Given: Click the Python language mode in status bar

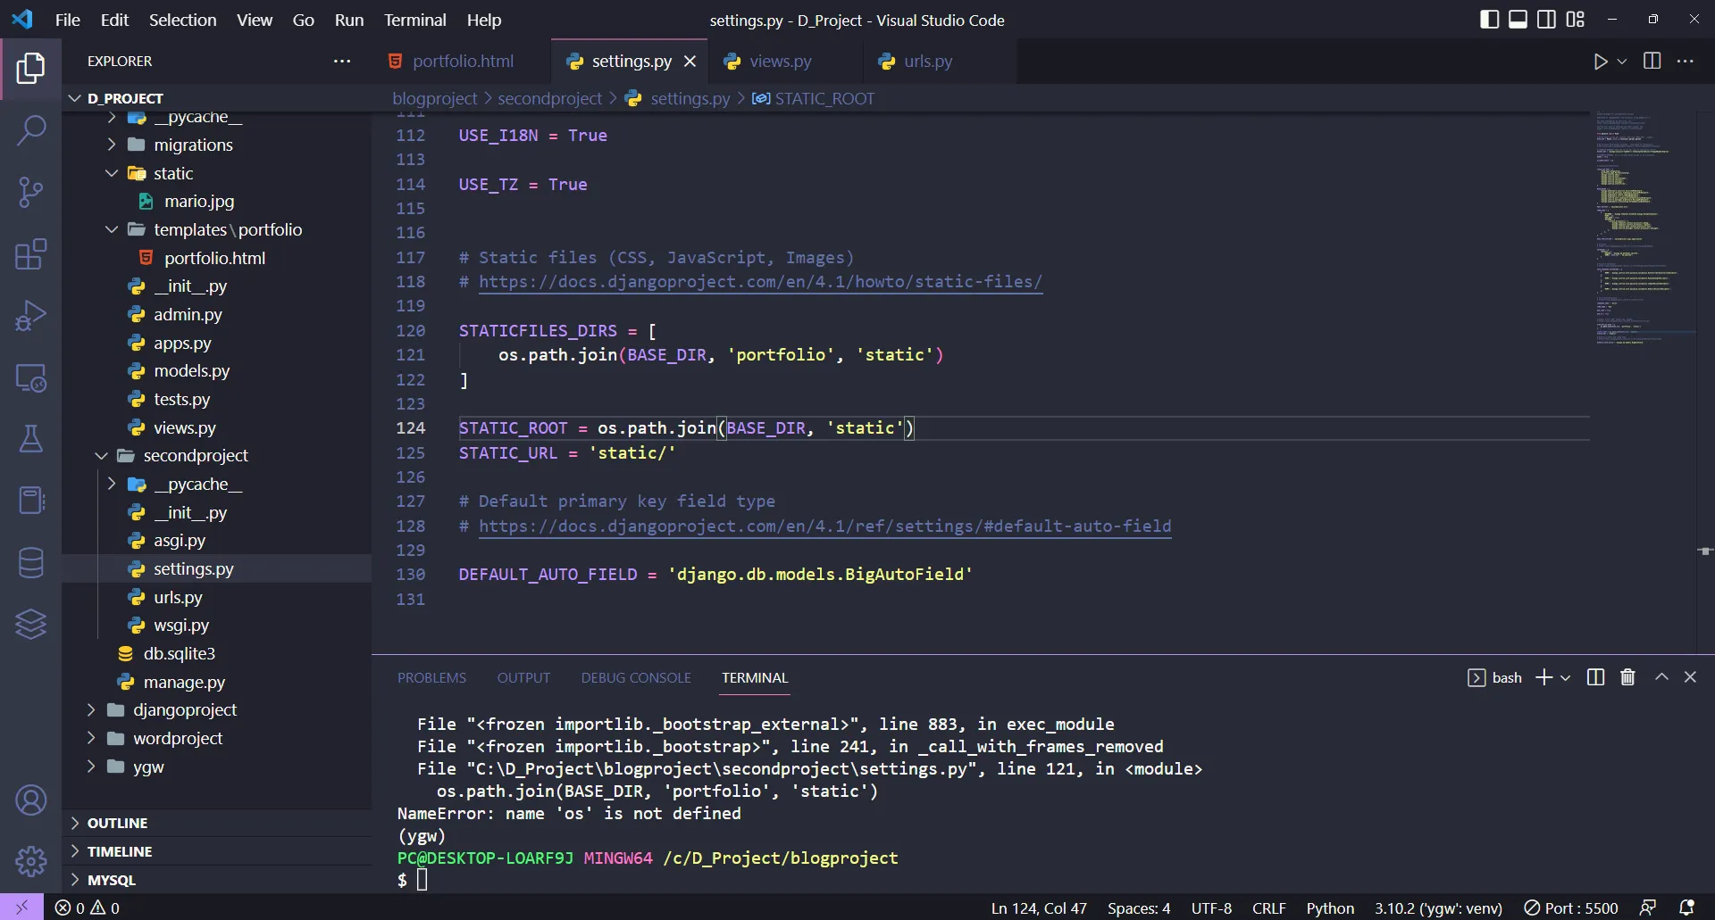Looking at the screenshot, I should click(x=1330, y=908).
